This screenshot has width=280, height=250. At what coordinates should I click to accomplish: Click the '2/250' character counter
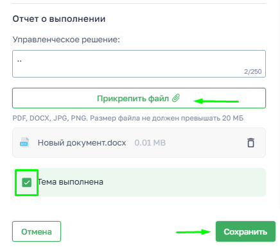pyautogui.click(x=253, y=71)
